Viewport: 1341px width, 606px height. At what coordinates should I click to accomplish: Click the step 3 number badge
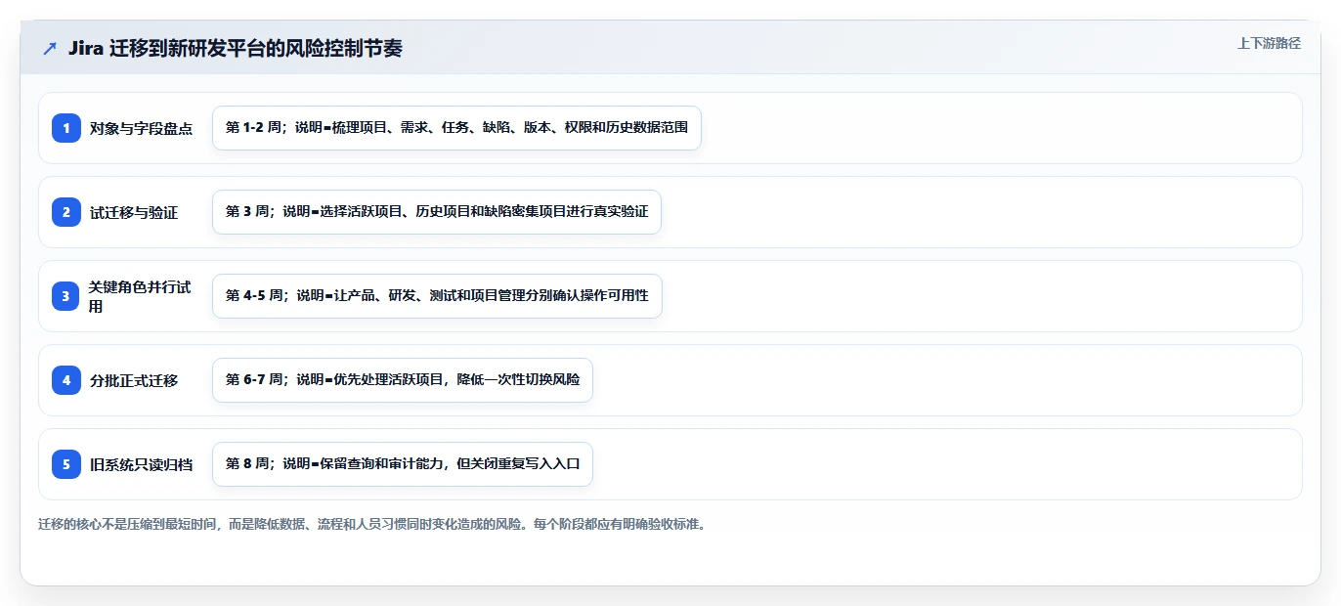coord(66,296)
